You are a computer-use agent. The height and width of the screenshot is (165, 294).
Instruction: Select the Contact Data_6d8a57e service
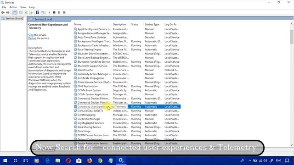(127, 111)
